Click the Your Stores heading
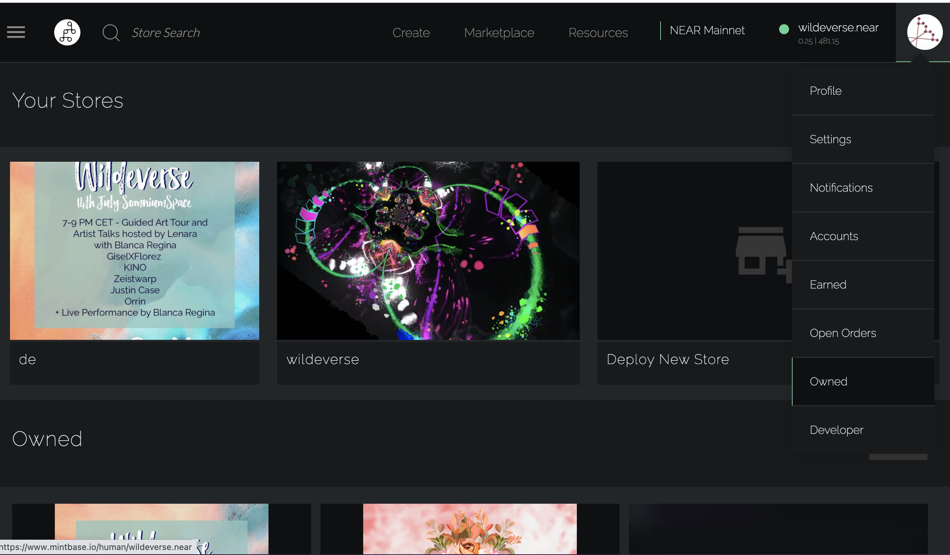Viewport: 950px width, 555px height. pos(68,101)
